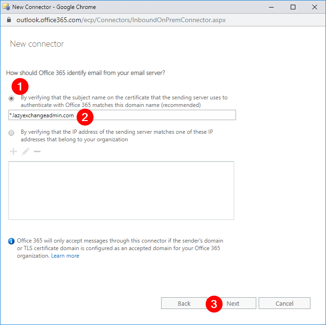Click the domain name input field
This screenshot has height=325, width=326.
point(122,115)
